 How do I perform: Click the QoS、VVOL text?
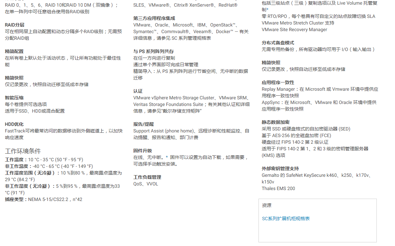click(x=145, y=184)
